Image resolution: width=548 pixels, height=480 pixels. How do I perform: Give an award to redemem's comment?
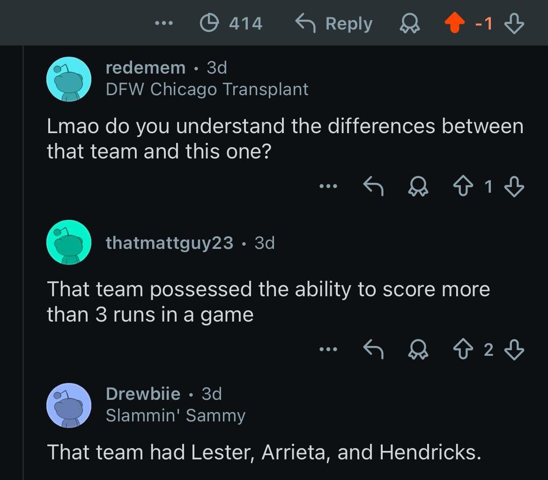(x=418, y=186)
